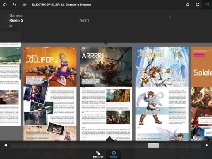Switch to the Viewer tab

[114, 155]
